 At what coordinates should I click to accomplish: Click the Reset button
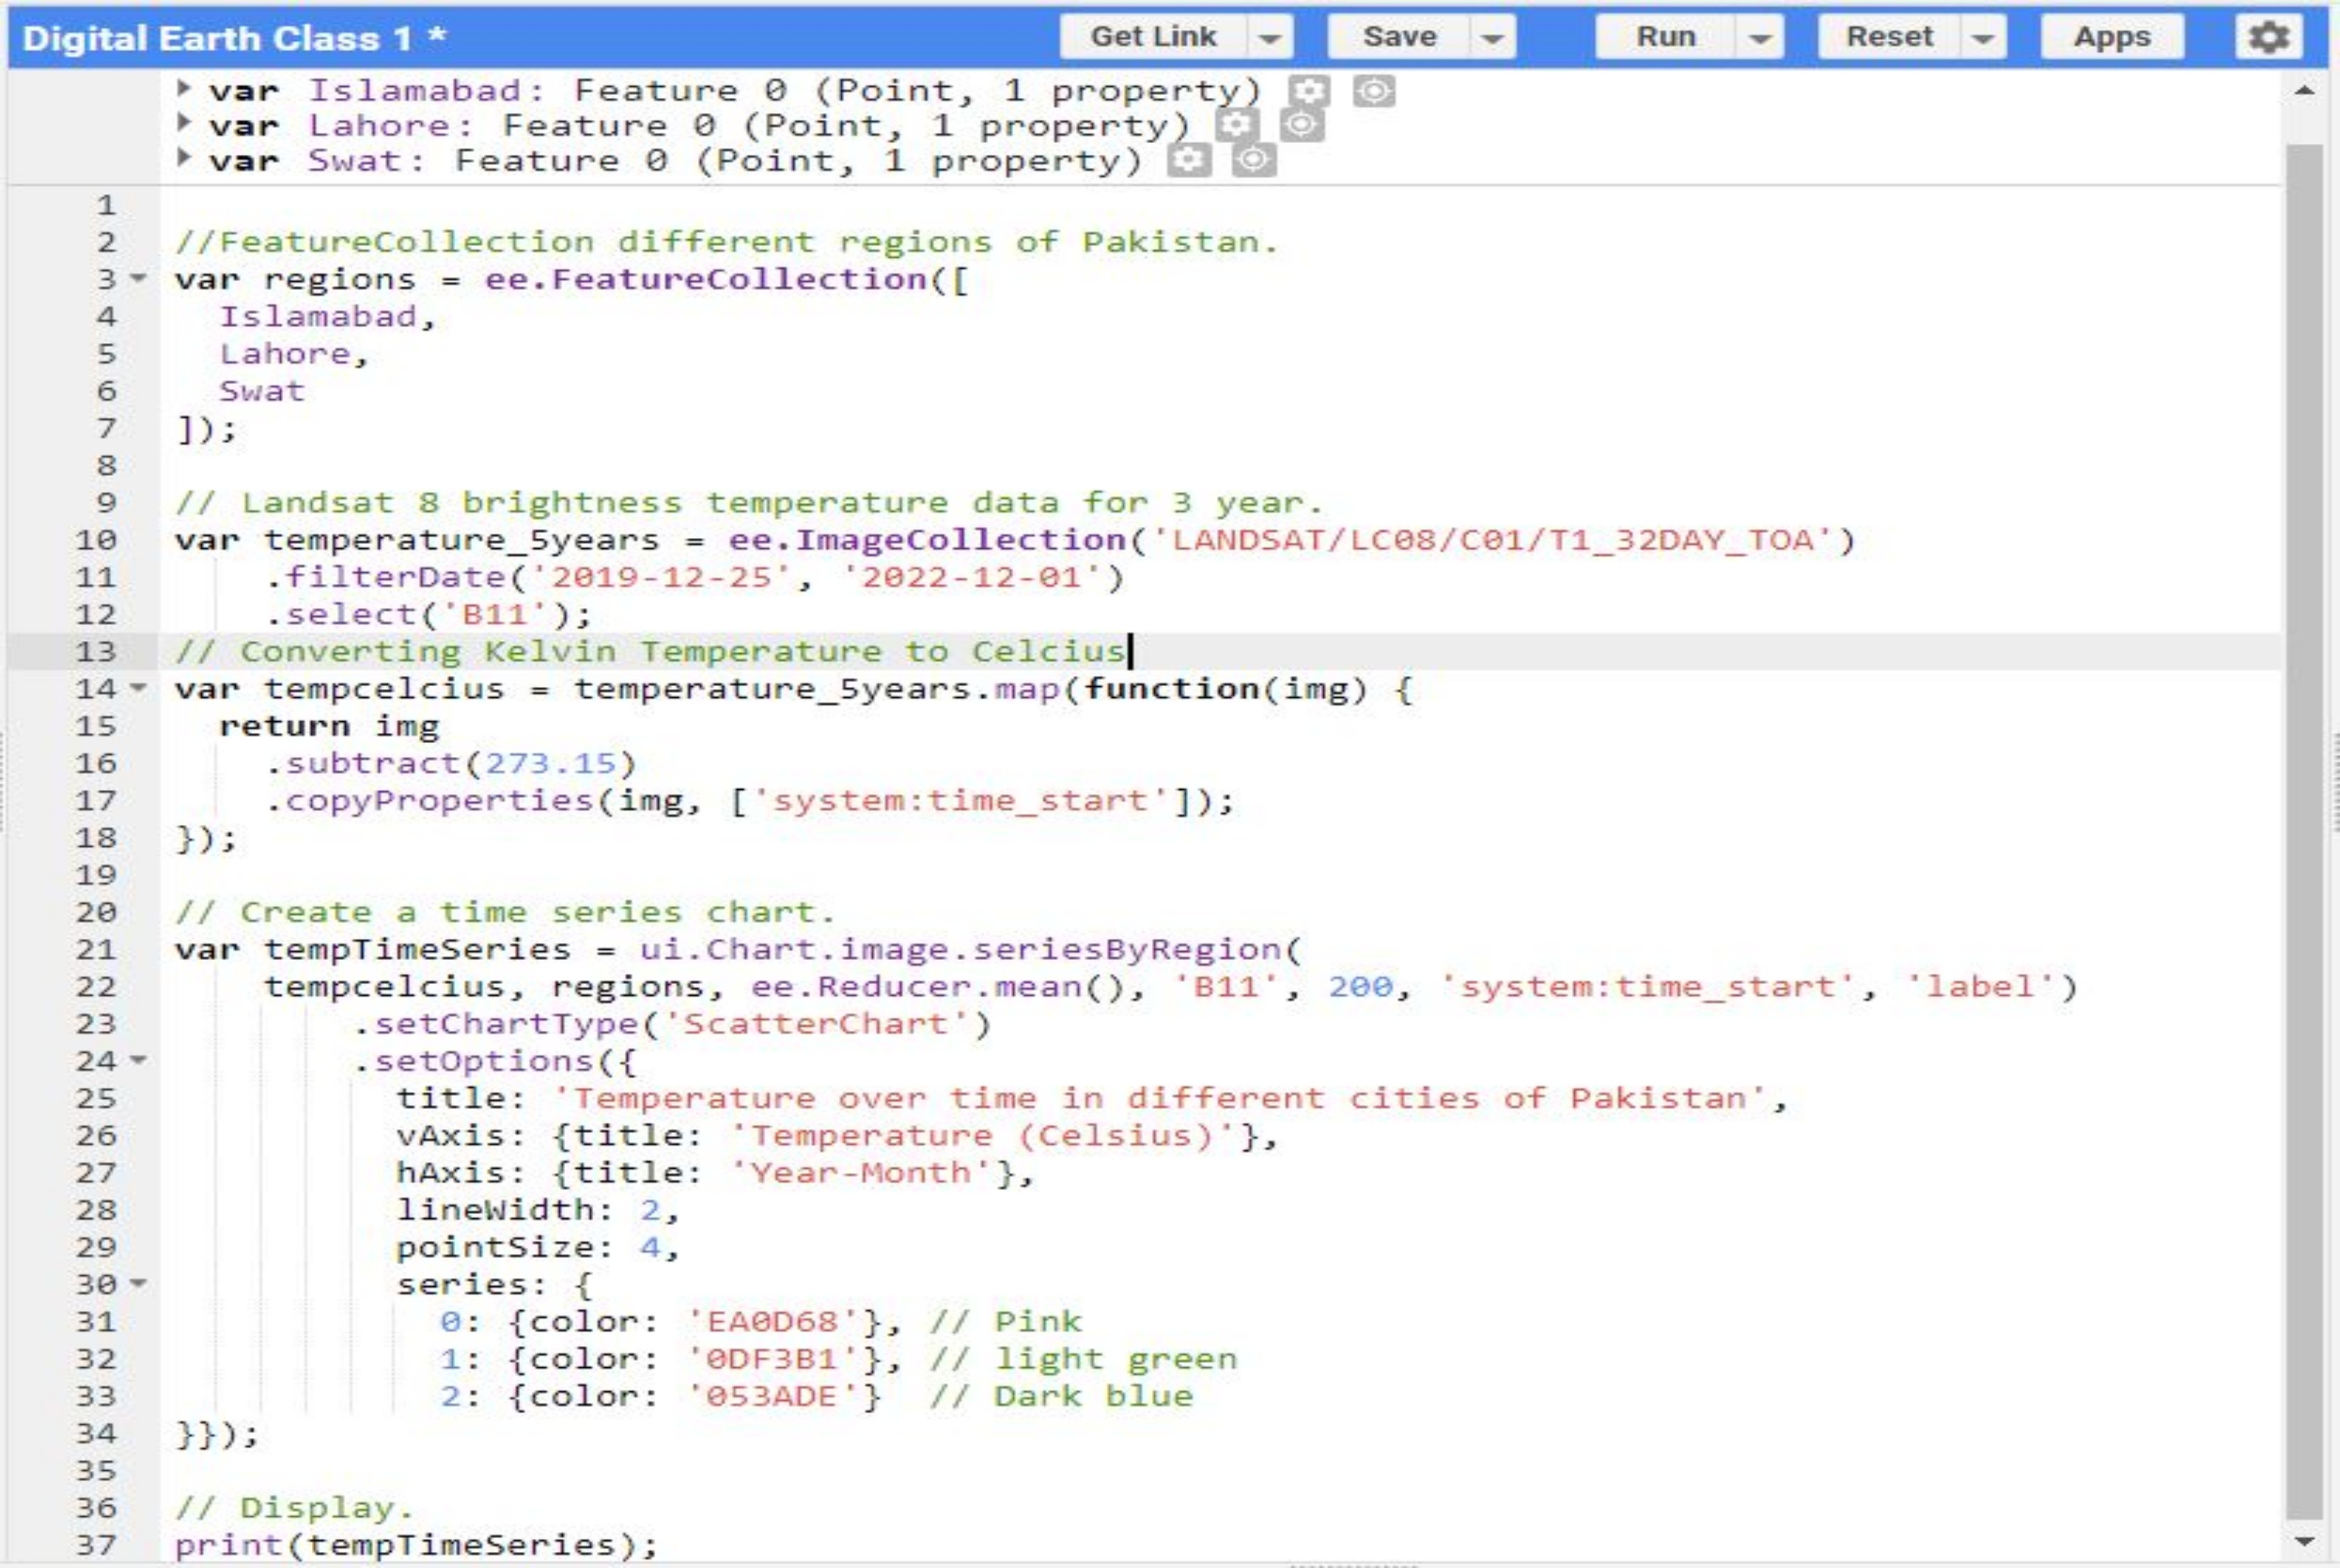[1889, 37]
